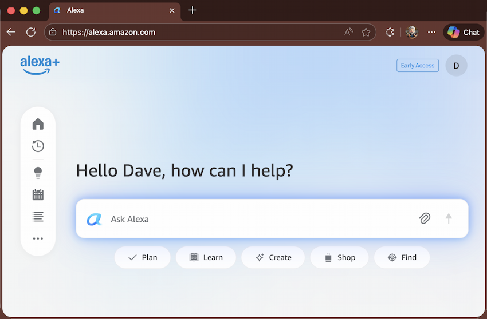Add page to favorites star

pyautogui.click(x=366, y=32)
